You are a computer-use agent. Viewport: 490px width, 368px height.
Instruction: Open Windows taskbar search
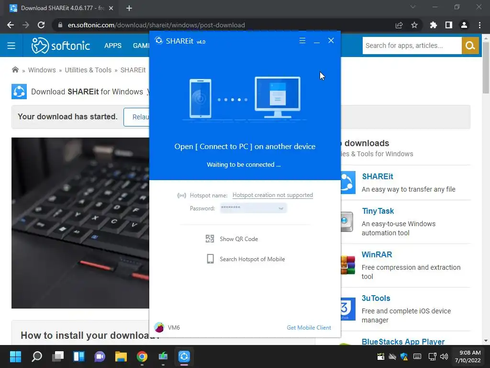click(36, 356)
